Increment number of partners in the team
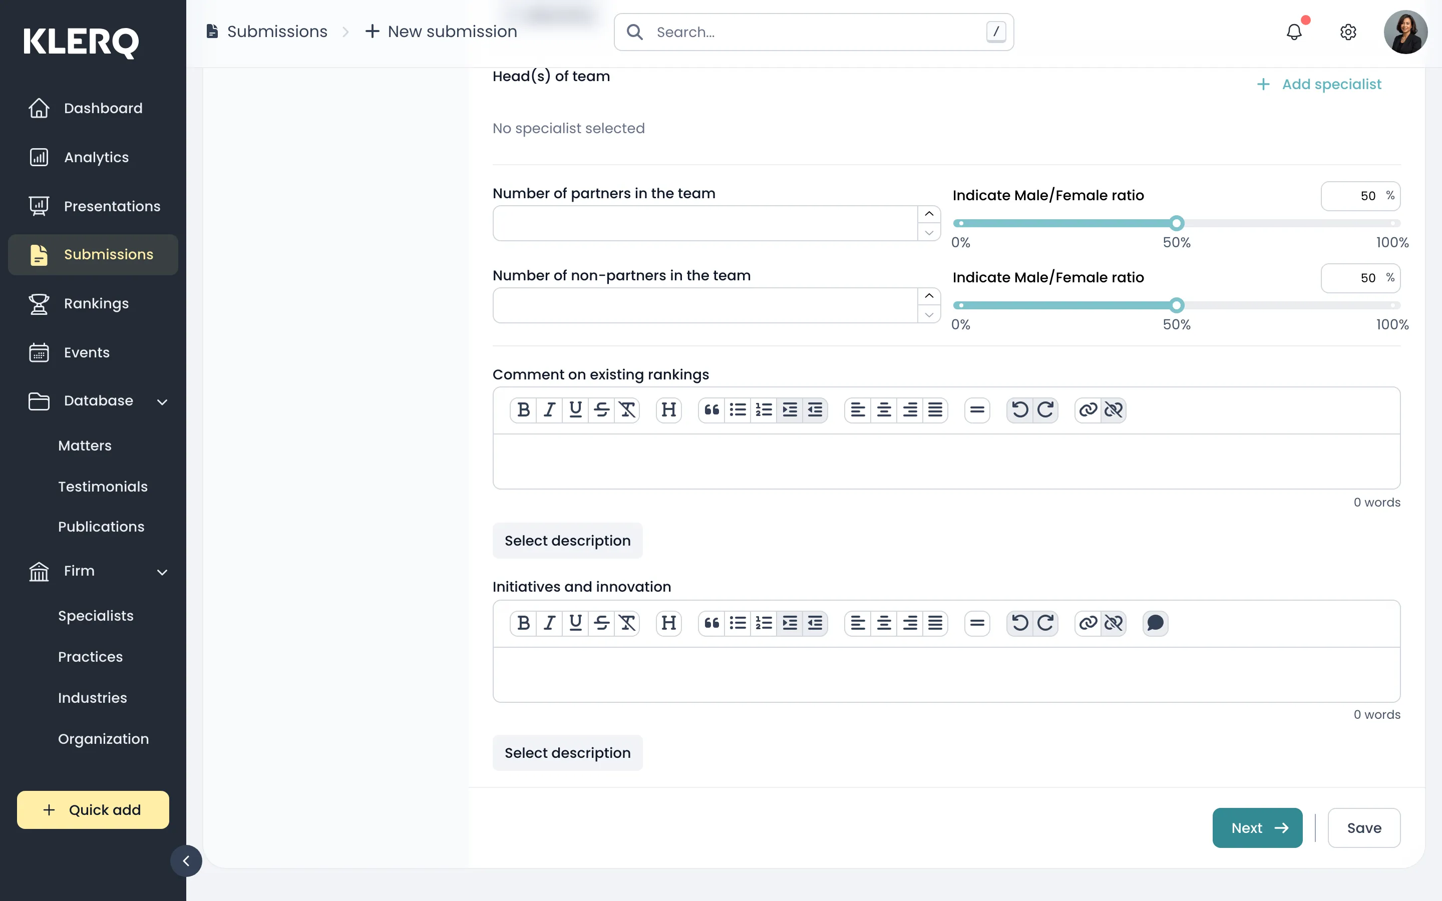The height and width of the screenshot is (901, 1442). (929, 214)
